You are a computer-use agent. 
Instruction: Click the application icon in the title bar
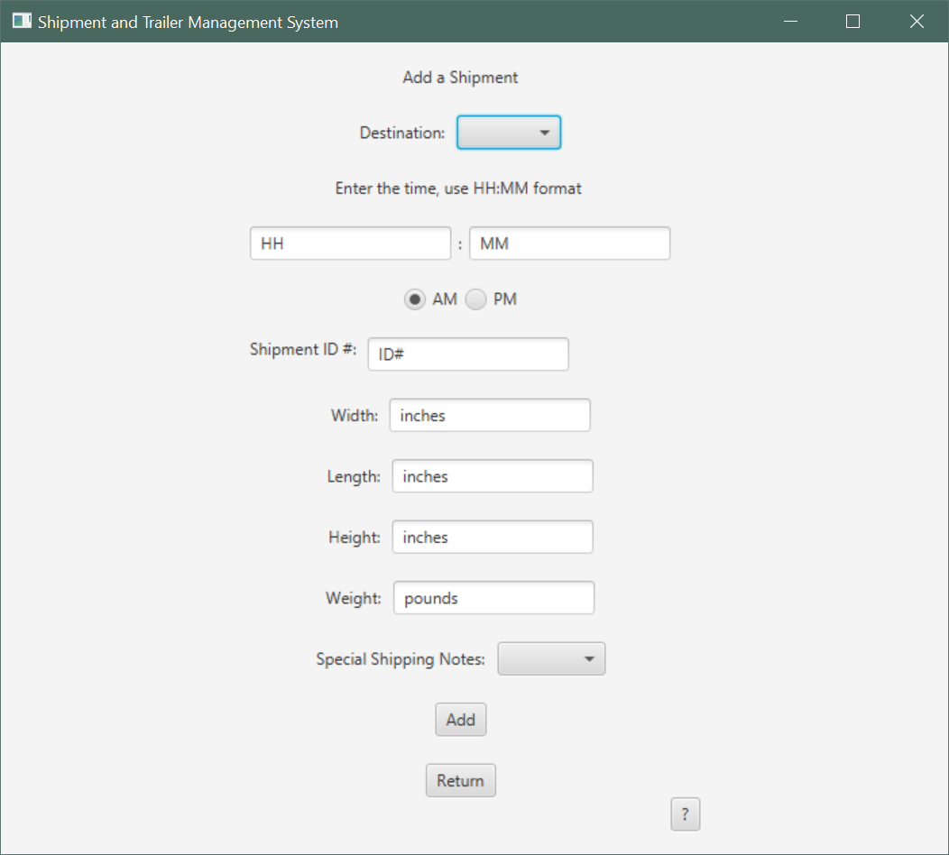(x=19, y=20)
